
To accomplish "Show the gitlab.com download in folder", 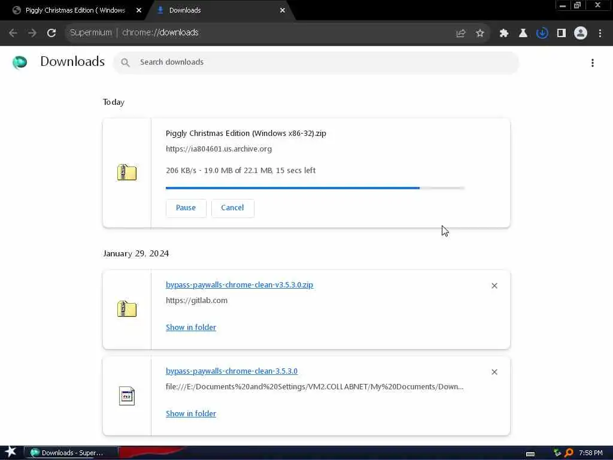I will (x=191, y=328).
